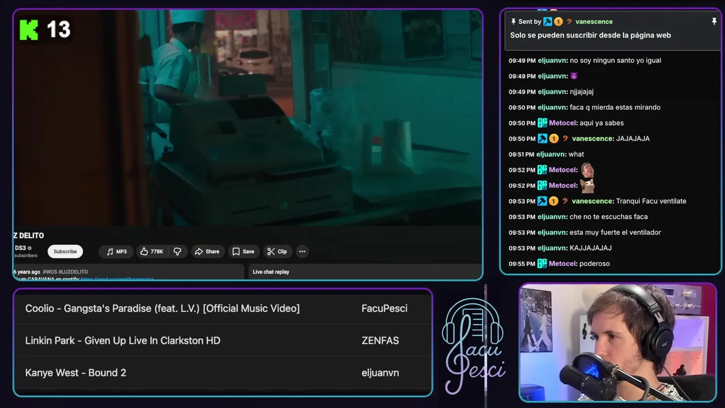The image size is (725, 408).
Task: Follow the #LUZDELITO hashtag link
Action: (x=73, y=272)
